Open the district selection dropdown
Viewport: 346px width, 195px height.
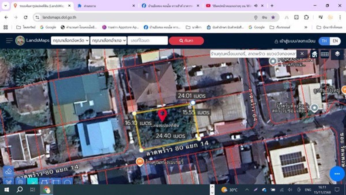tap(108, 41)
